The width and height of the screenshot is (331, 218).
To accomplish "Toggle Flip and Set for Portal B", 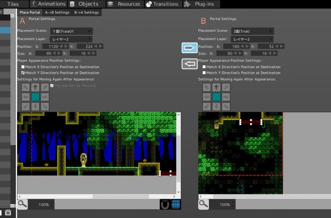I will point(52,85).
